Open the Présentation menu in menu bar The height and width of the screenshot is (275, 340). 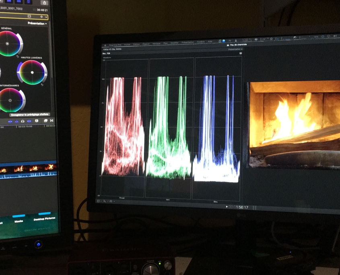[x=188, y=42]
